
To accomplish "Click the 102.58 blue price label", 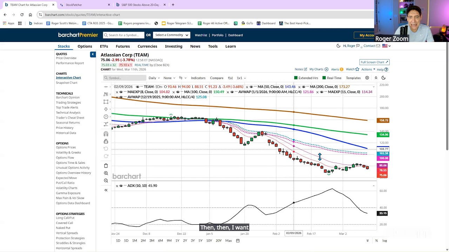I will (x=383, y=153).
